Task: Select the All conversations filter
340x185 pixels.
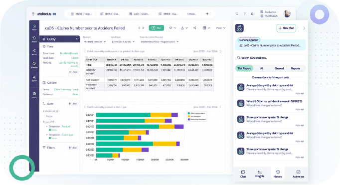Action: (262, 68)
